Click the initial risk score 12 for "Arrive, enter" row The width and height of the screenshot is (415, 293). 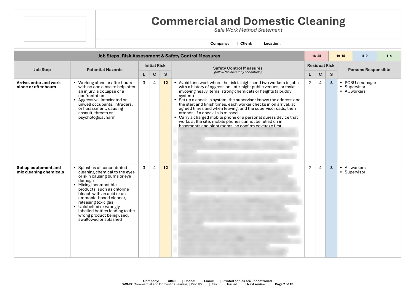pos(165,83)
